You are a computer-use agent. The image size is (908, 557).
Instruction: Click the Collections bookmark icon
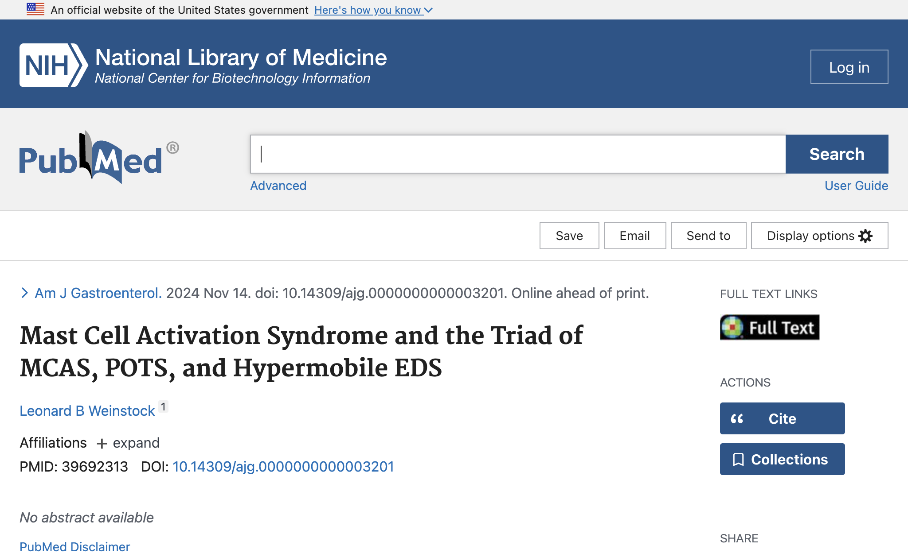[x=738, y=460]
